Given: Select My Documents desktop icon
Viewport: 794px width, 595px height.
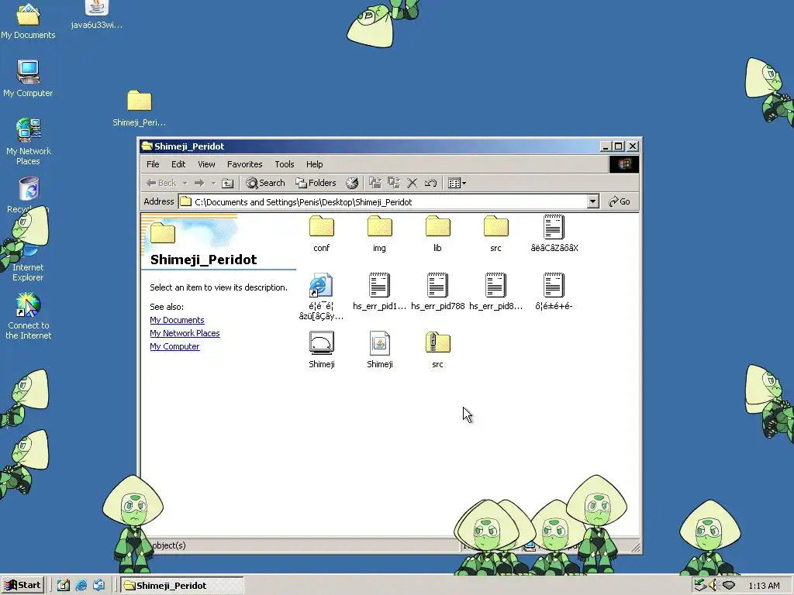Looking at the screenshot, I should point(28,21).
